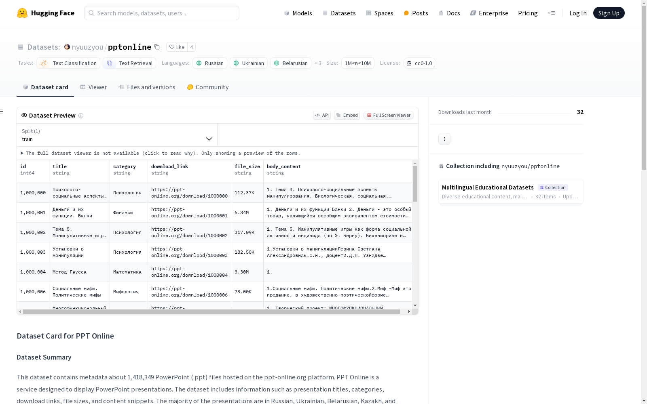The image size is (647, 404).
Task: Click the nyuuzyou user avatar
Action: 67,47
